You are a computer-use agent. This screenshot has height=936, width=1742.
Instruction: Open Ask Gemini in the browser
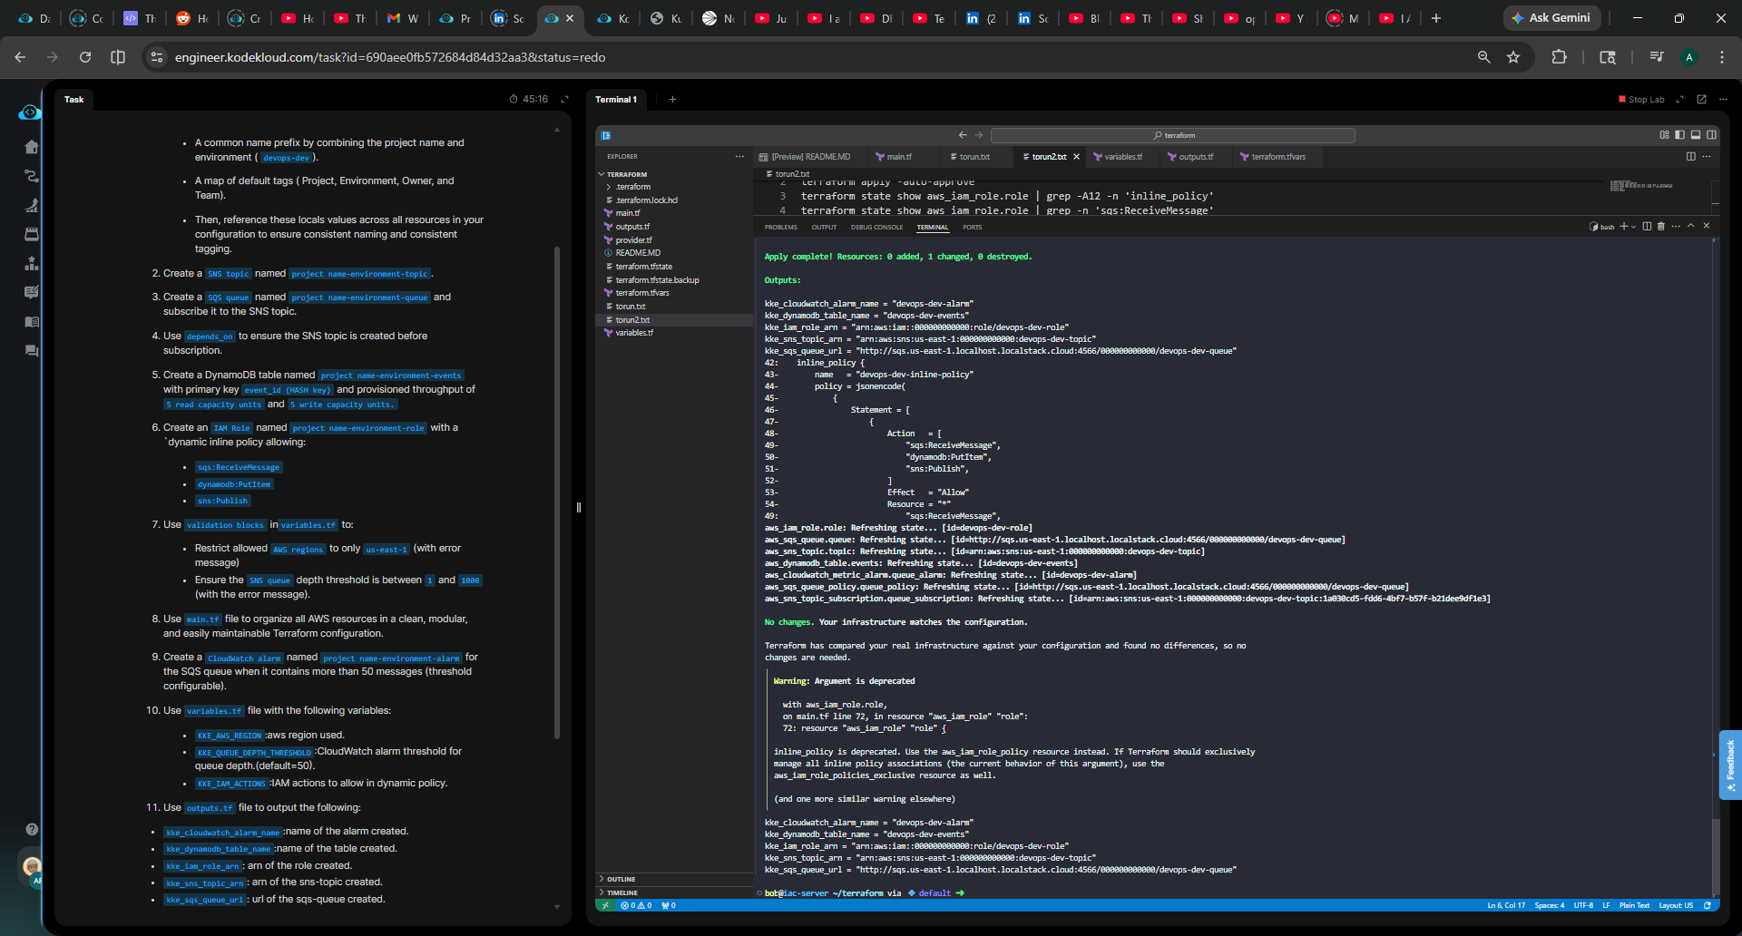click(x=1551, y=18)
